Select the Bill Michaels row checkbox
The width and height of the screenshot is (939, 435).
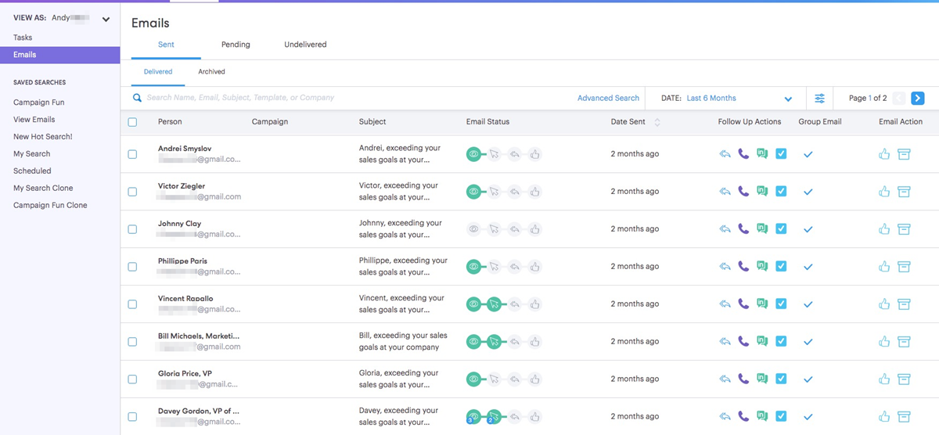point(132,342)
